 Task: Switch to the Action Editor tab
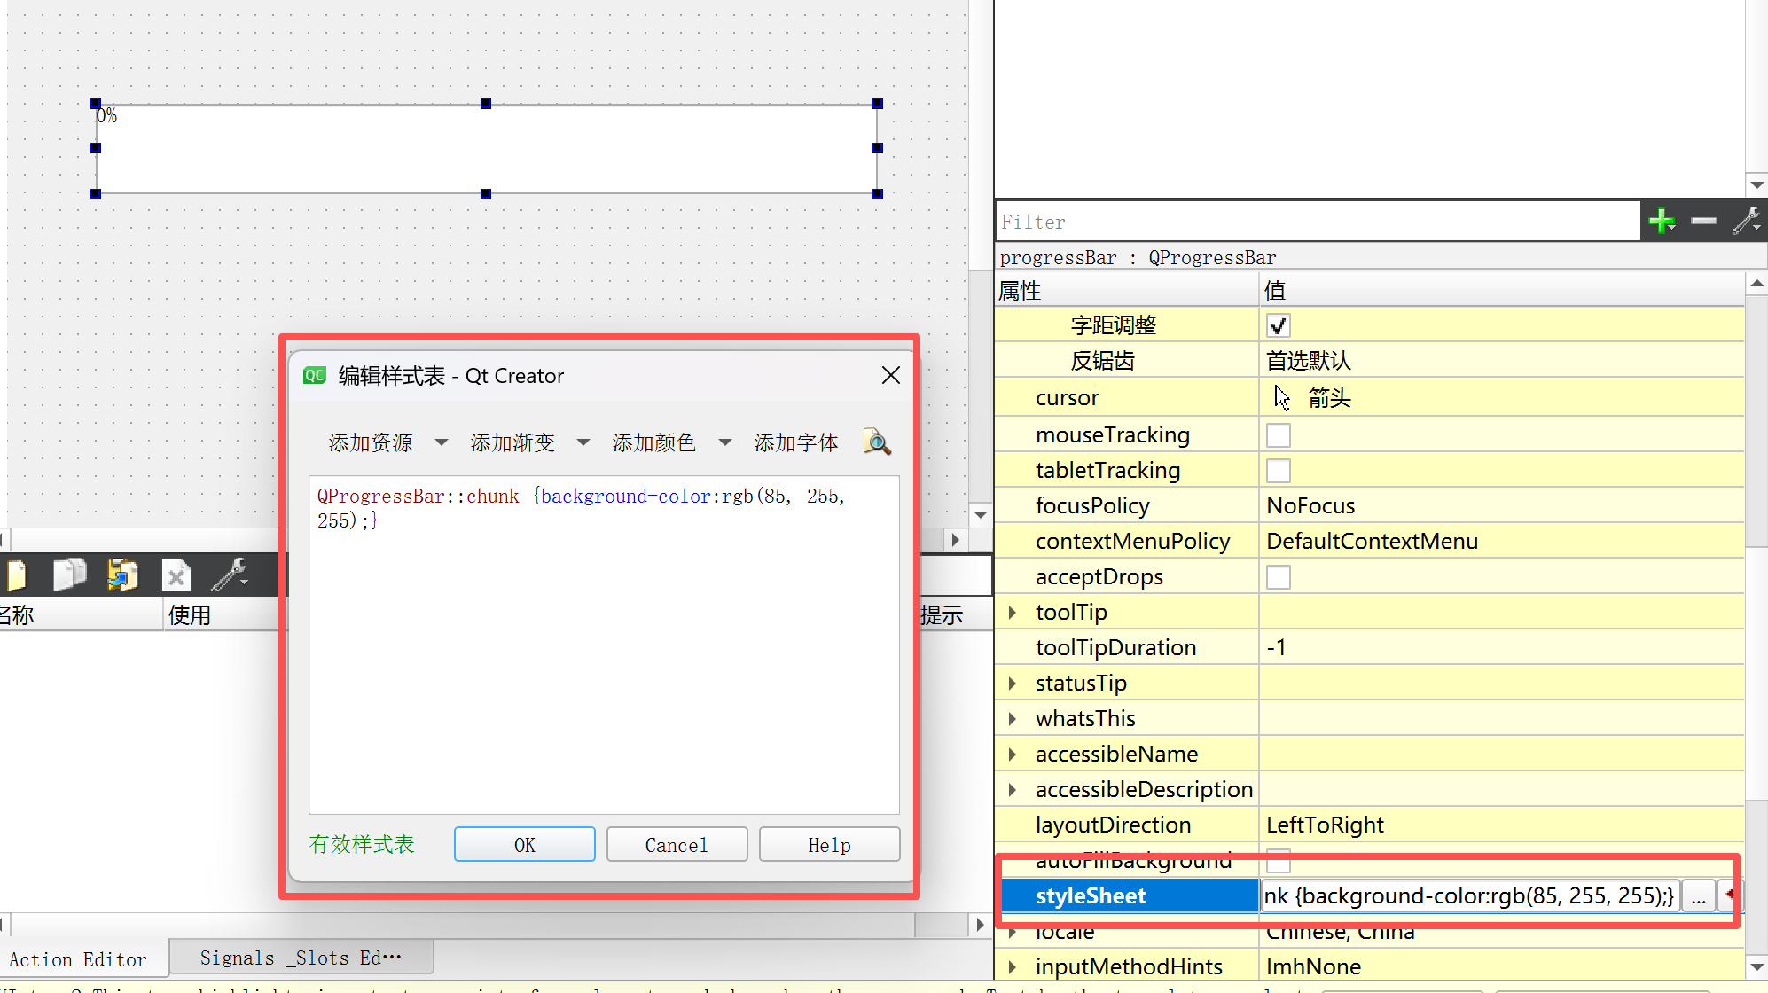78,959
